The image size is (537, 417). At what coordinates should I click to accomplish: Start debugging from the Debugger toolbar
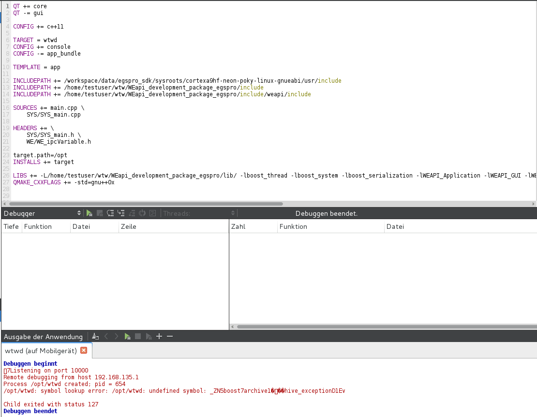pos(89,213)
